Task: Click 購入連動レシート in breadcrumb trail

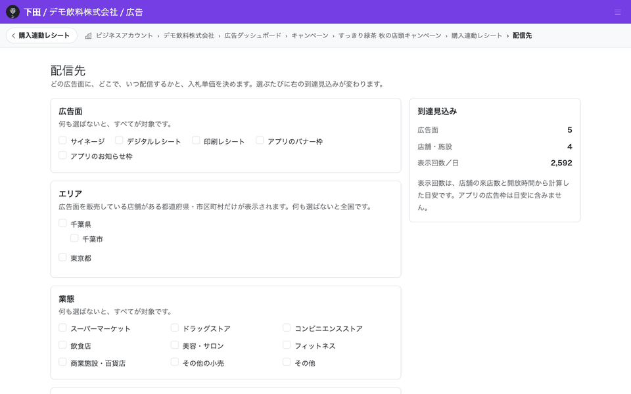Action: click(477, 35)
